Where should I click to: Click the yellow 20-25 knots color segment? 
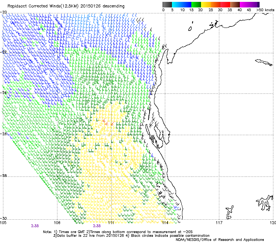click(206, 5)
